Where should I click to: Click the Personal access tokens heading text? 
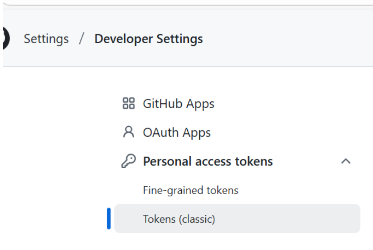pyautogui.click(x=208, y=161)
